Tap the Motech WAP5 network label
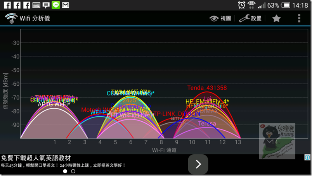The image size is (312, 176). (x=100, y=110)
